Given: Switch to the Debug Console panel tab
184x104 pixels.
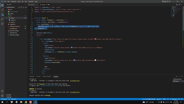Looking at the screenshot, I should pos(47,76).
